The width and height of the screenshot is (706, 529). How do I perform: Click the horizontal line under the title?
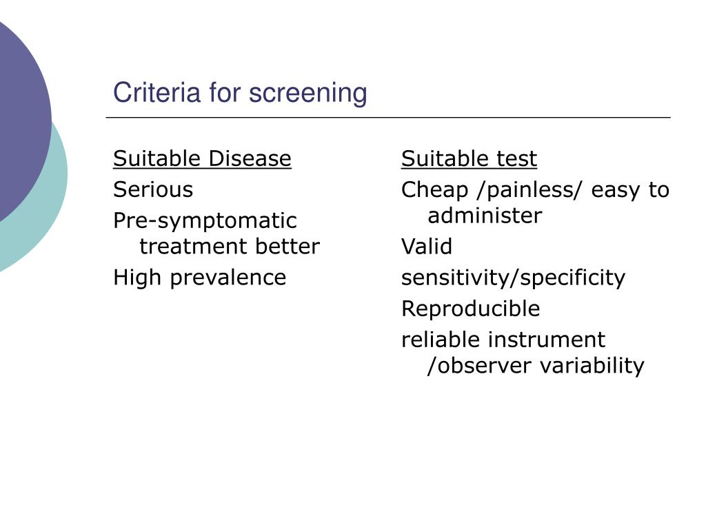coord(388,117)
